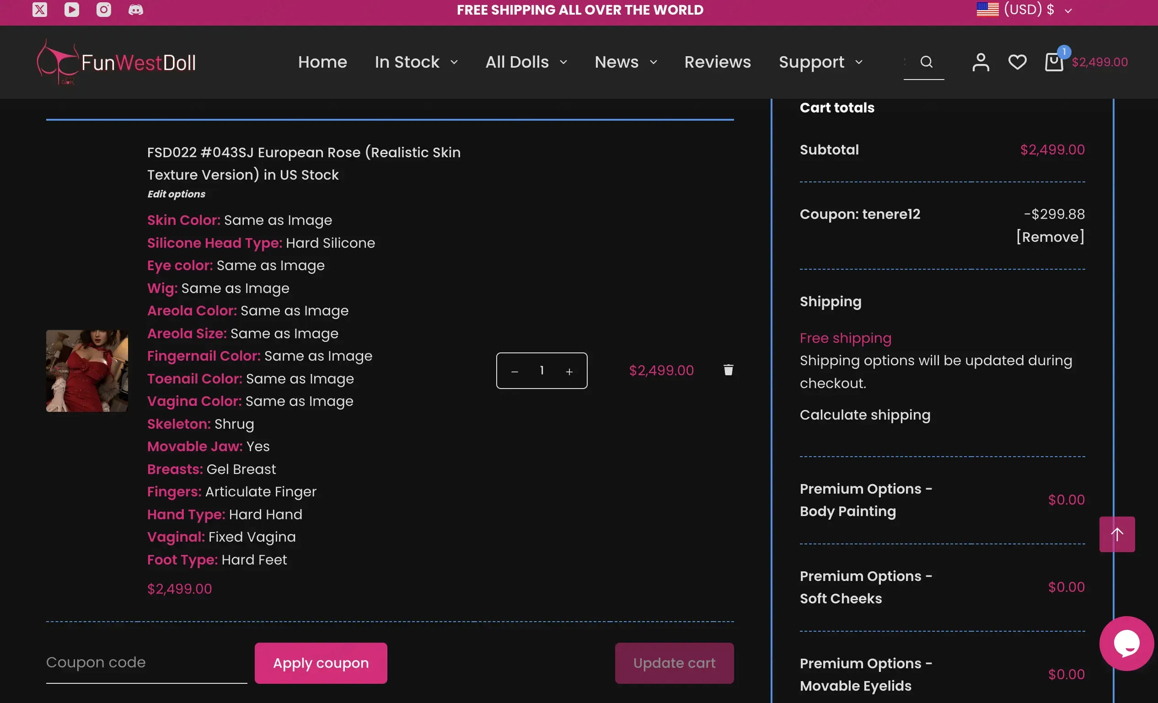Click the Free shipping label
The width and height of the screenshot is (1158, 703).
pyautogui.click(x=846, y=338)
